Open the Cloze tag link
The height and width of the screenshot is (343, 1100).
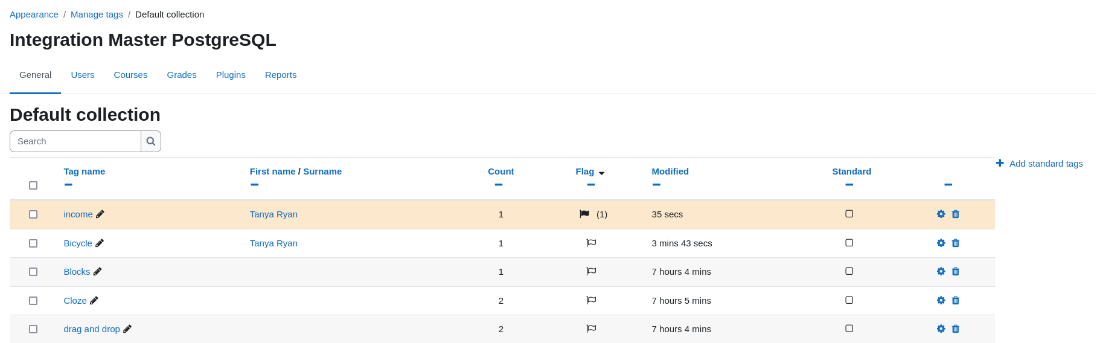coord(75,301)
